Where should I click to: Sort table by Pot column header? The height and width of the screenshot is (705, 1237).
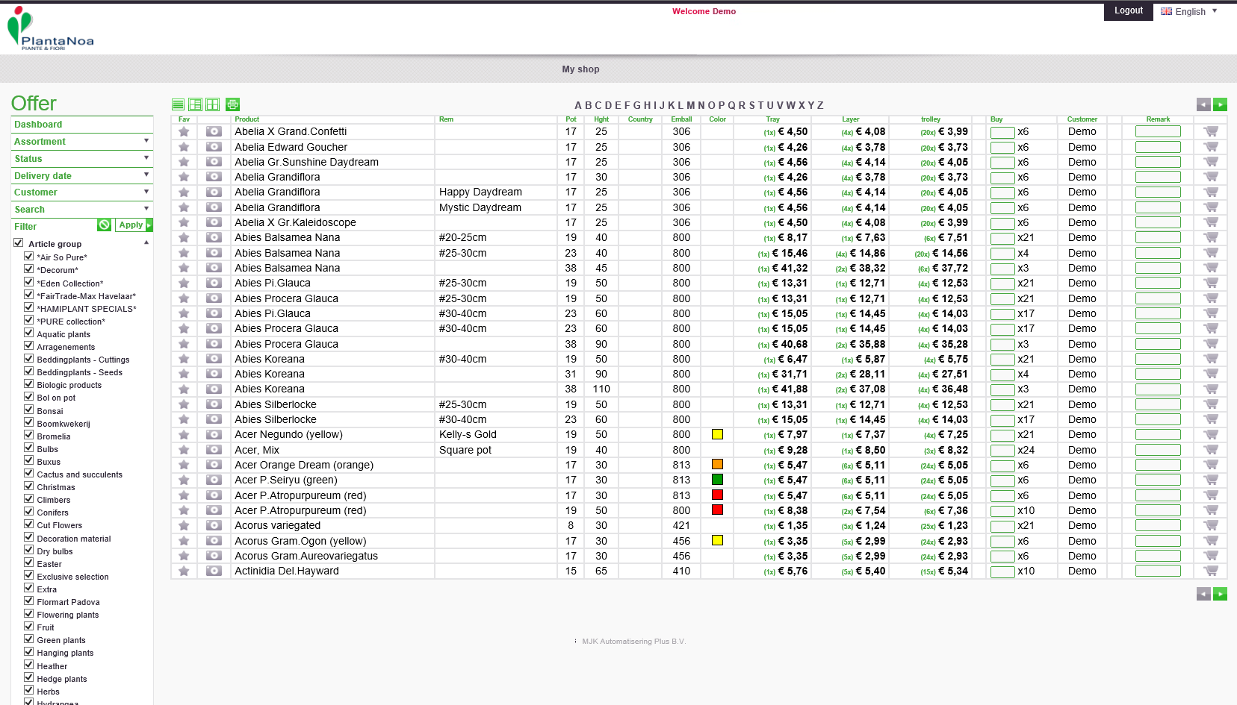571,119
